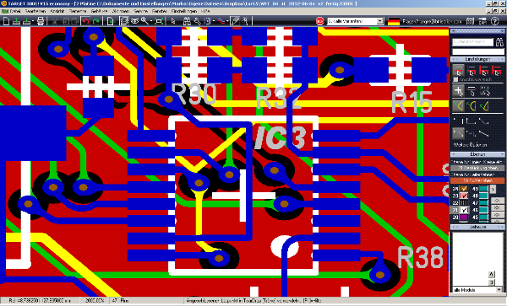
Task: Open the support email link in toolbar
Action: click(432, 21)
